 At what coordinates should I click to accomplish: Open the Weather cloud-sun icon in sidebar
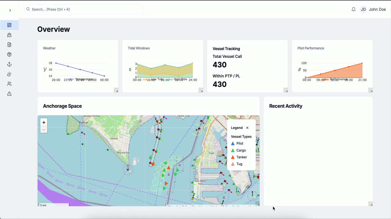pos(9,74)
